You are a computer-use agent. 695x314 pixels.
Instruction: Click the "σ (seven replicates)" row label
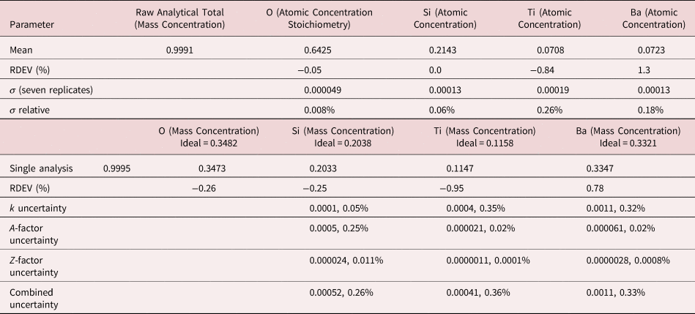click(x=51, y=89)
